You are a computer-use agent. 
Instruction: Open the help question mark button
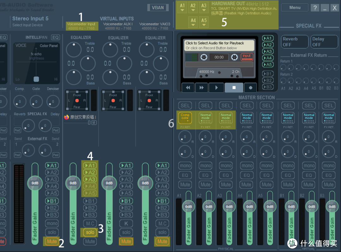point(315,8)
